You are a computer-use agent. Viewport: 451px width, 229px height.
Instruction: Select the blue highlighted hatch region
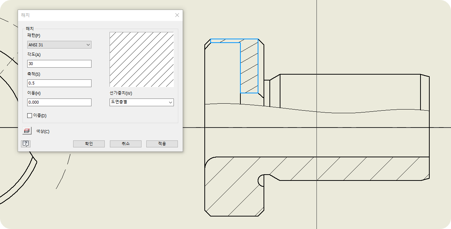tap(249, 66)
